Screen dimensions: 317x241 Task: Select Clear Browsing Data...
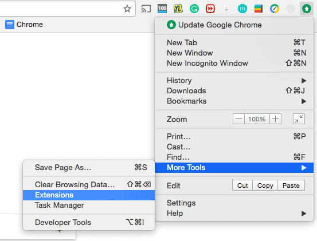point(89,184)
